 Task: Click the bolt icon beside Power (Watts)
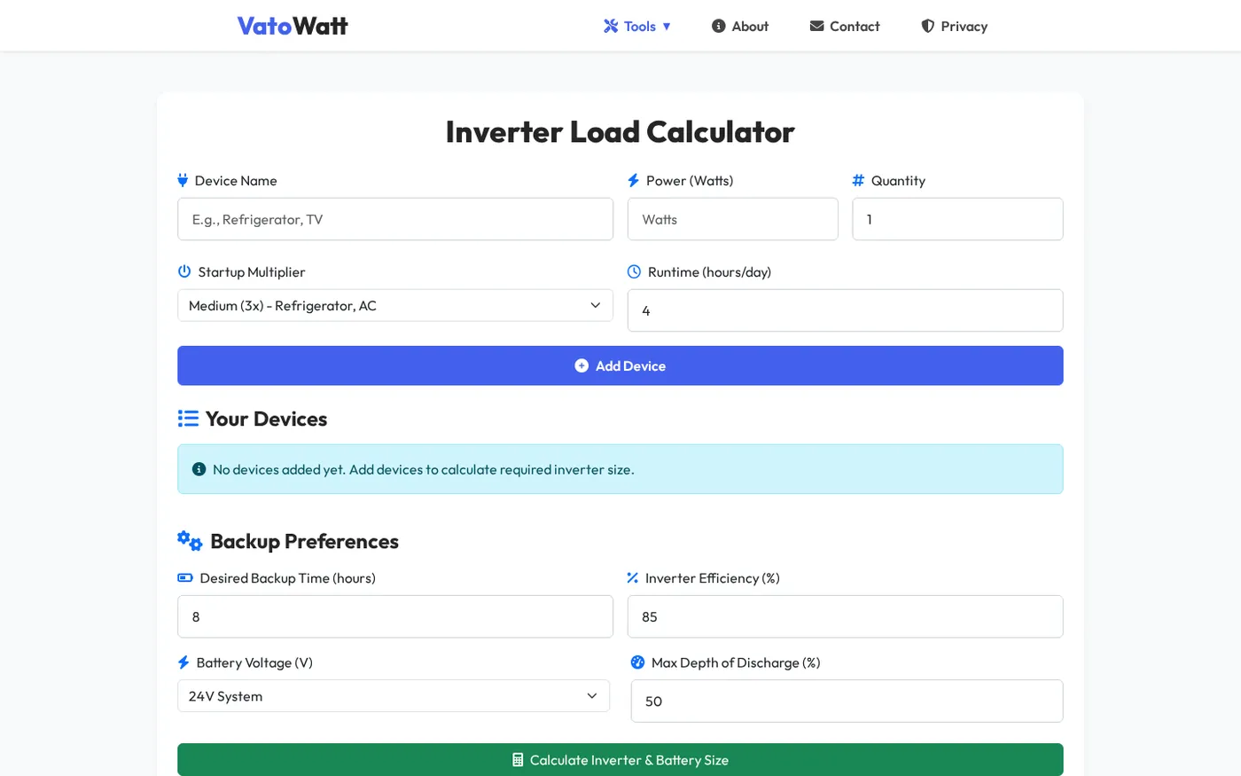coord(633,180)
